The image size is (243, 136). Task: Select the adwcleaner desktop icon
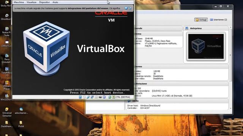coord(21,111)
